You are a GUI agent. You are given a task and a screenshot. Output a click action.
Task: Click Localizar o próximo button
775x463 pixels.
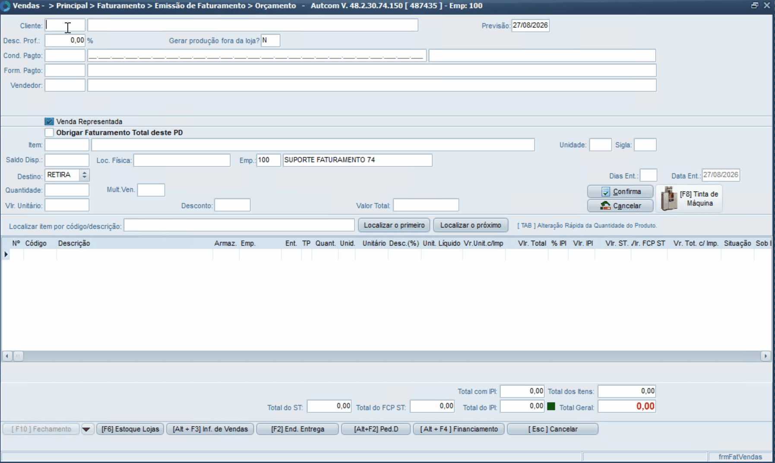click(471, 225)
